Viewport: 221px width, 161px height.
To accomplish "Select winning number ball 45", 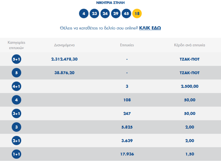I will (126, 14).
